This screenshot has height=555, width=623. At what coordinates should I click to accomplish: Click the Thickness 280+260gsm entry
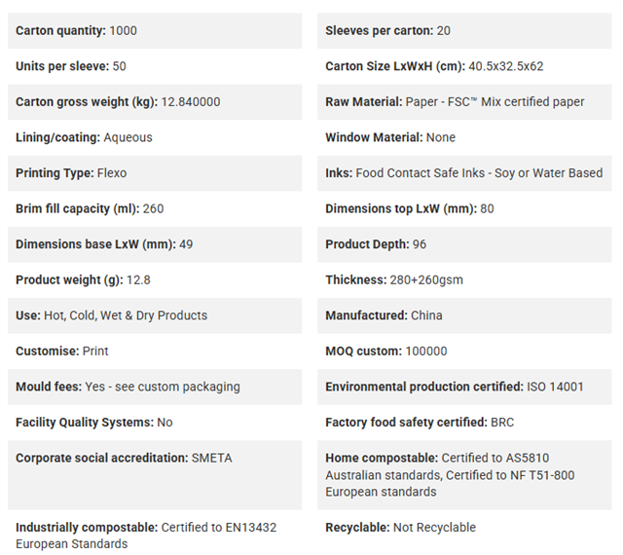click(464, 279)
